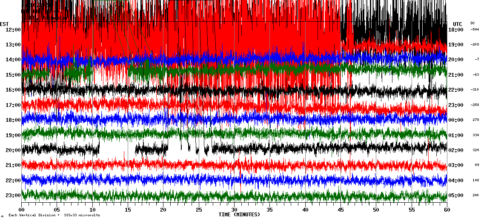Click the DC column header
Screen dimensions: 481x221
point(472,23)
